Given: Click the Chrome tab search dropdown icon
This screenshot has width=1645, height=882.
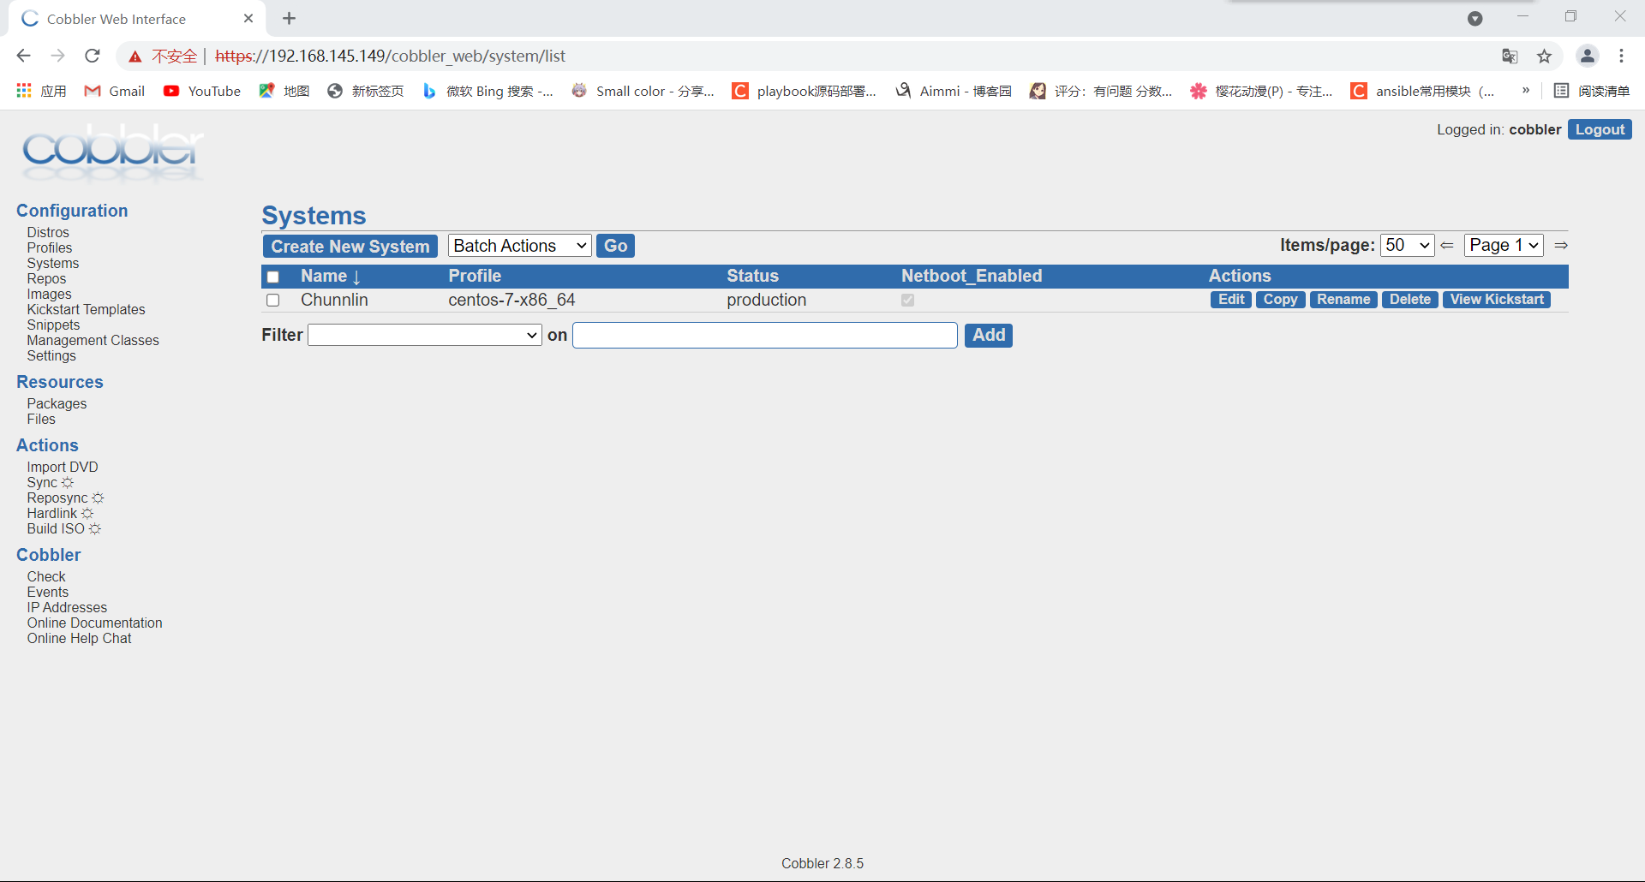Looking at the screenshot, I should tap(1475, 19).
